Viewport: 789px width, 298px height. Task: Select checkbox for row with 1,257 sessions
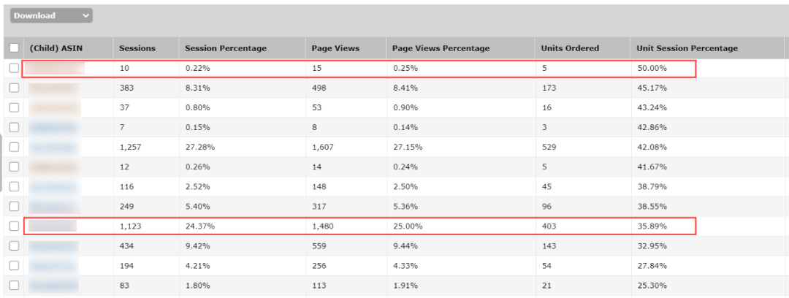14,147
